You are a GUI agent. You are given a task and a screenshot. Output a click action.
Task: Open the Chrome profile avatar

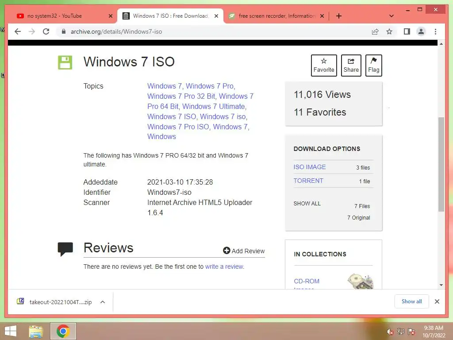[x=421, y=31]
